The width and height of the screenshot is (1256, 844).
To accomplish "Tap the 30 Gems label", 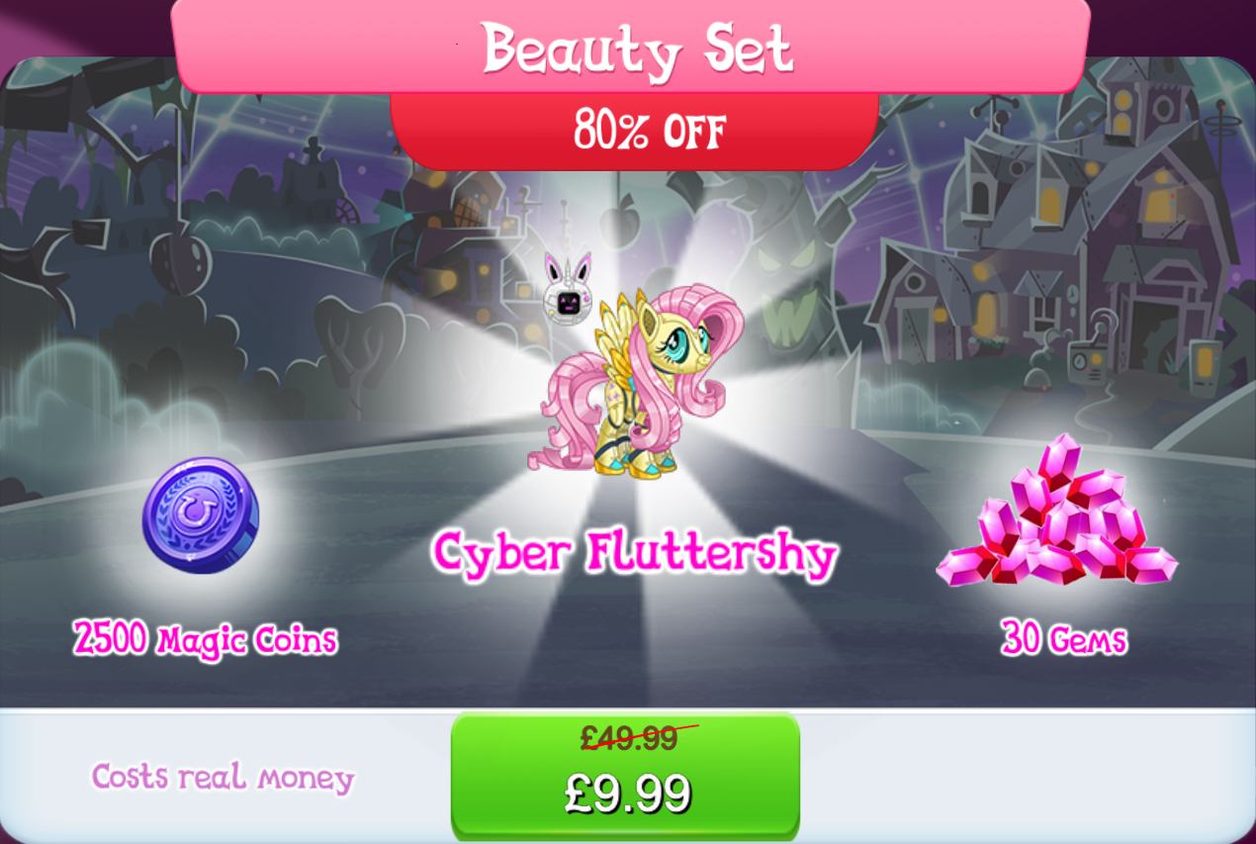I will tap(1063, 638).
